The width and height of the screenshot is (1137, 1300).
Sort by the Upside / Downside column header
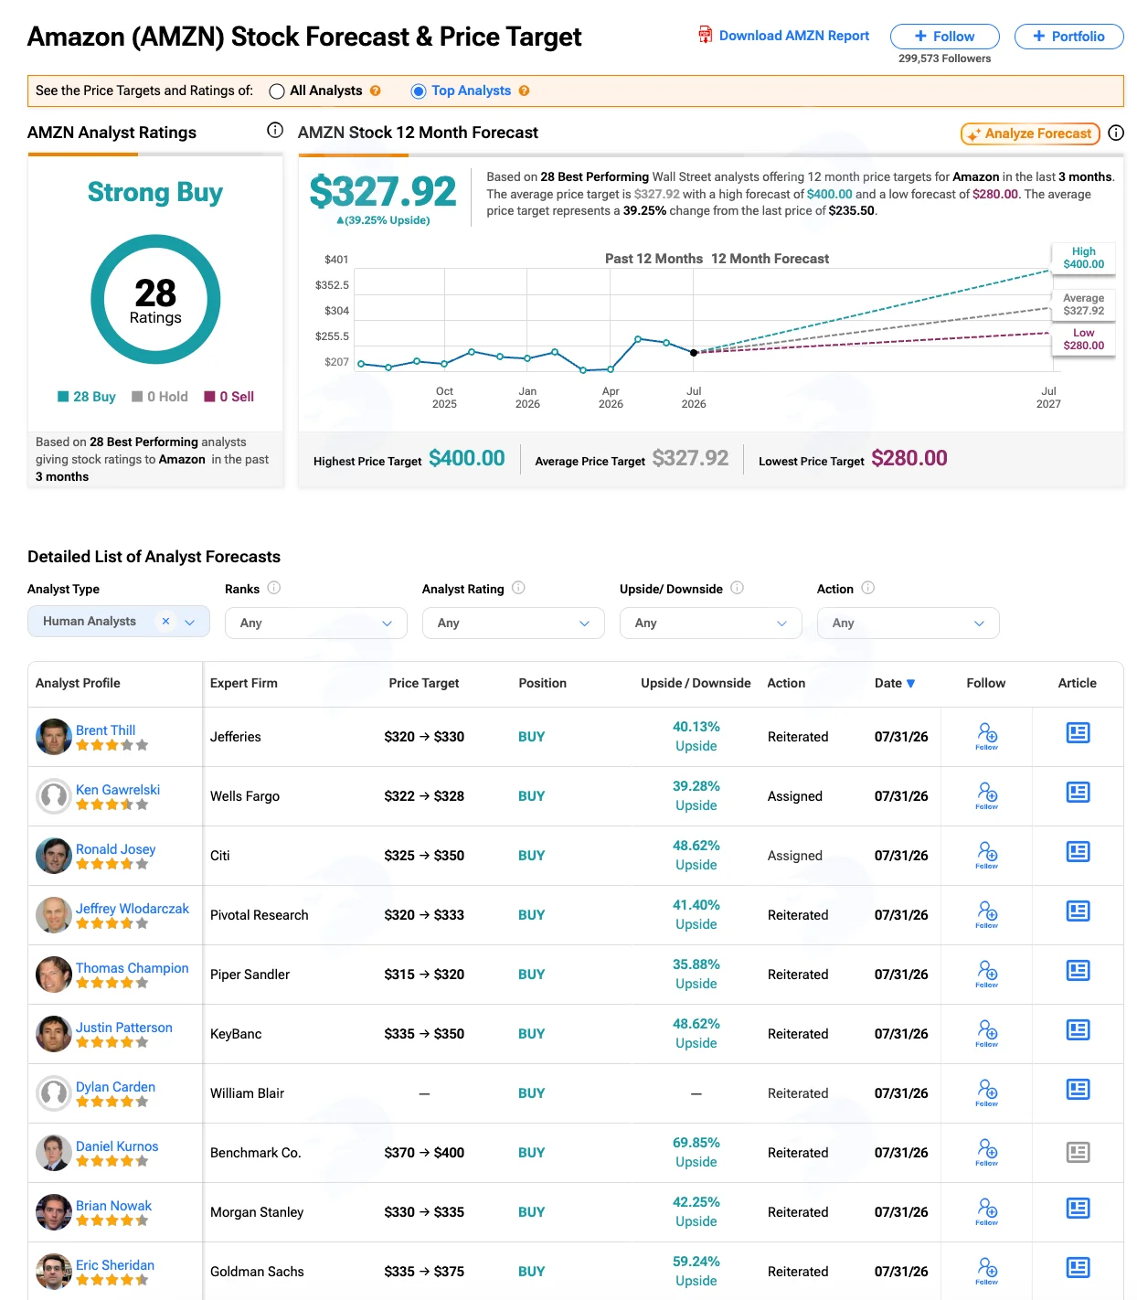(696, 683)
